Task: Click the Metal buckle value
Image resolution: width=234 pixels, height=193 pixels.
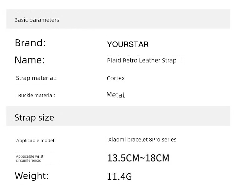Action: pyautogui.click(x=115, y=95)
